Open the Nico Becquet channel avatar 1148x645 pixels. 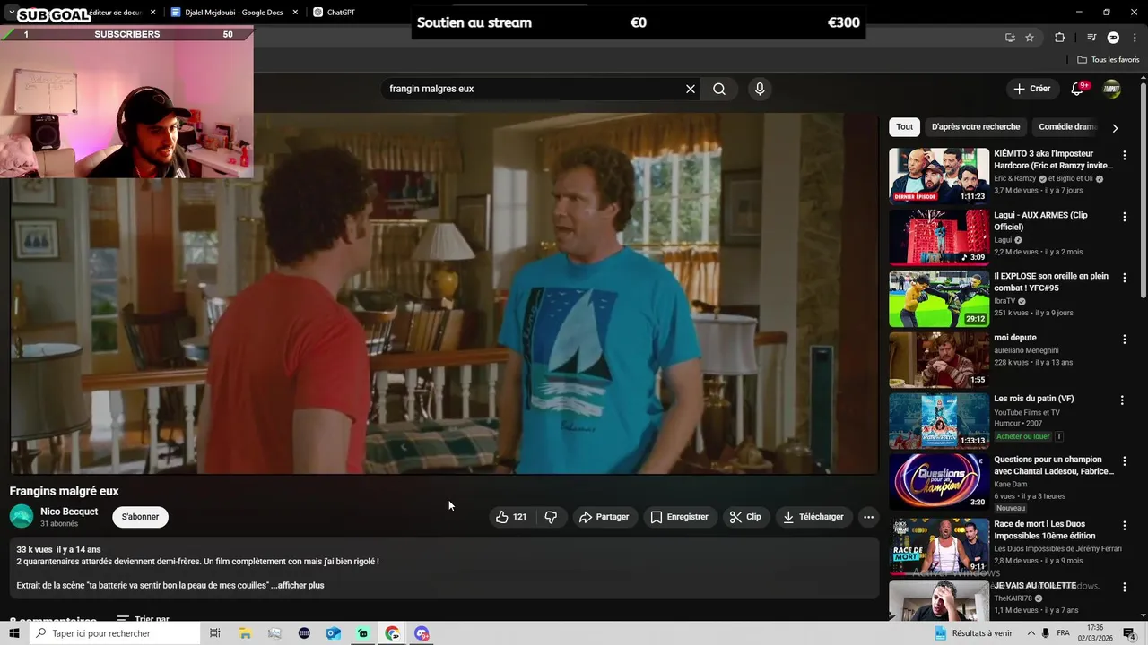click(22, 517)
